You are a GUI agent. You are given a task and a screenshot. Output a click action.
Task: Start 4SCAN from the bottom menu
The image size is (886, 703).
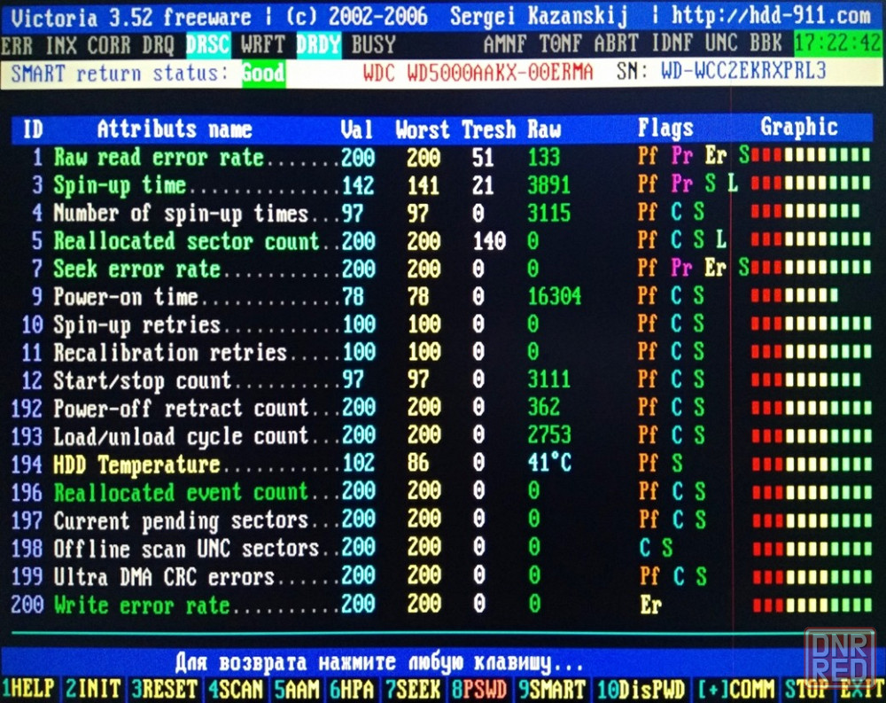tap(237, 689)
